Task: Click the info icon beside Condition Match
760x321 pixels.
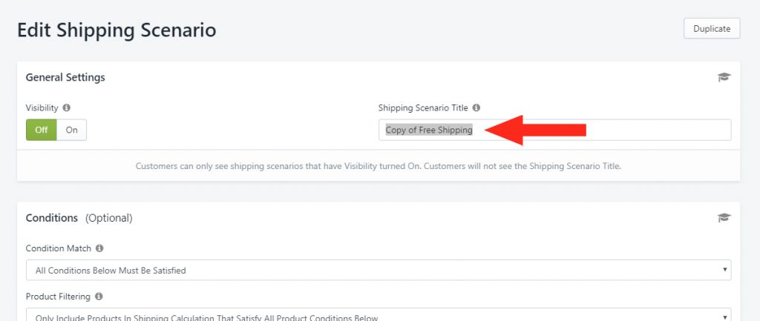Action: (99, 248)
